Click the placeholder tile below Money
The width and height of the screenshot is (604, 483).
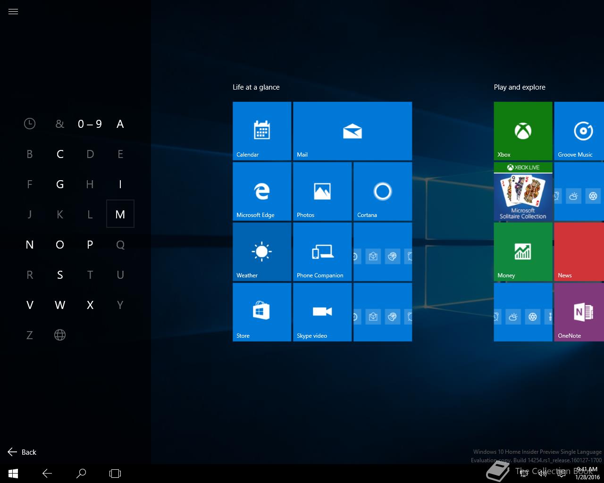(x=523, y=312)
